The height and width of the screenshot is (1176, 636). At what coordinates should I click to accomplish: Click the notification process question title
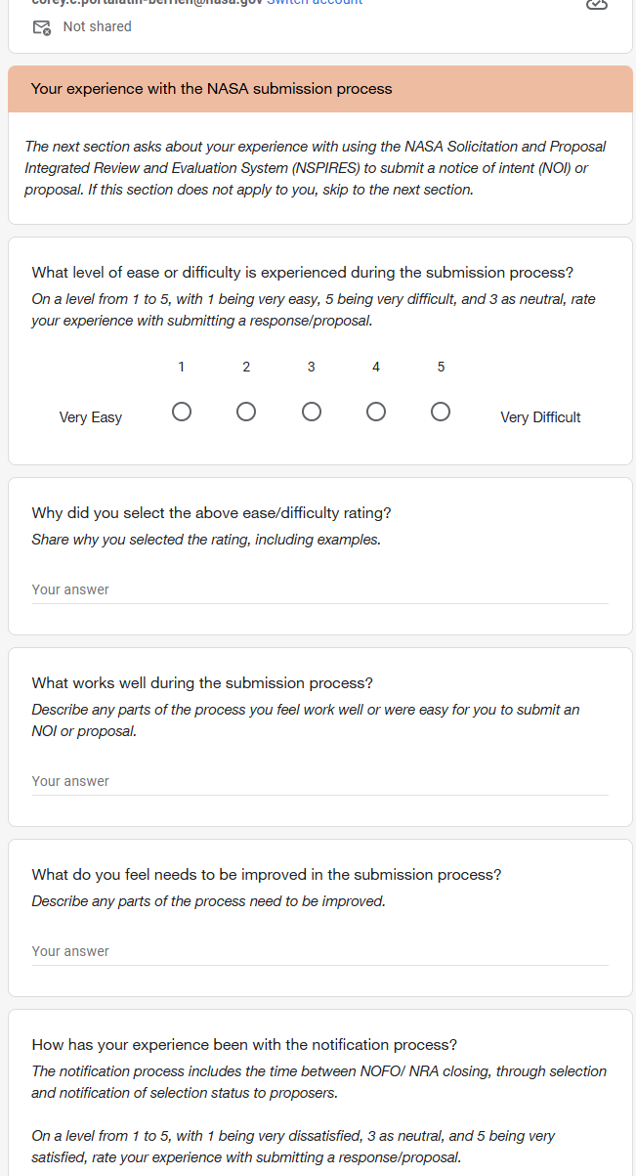[x=244, y=1044]
